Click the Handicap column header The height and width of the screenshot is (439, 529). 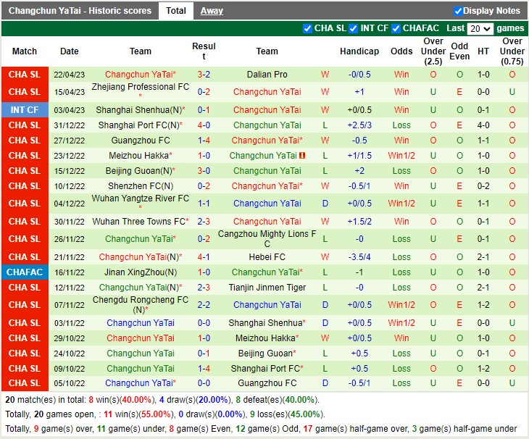tap(359, 51)
